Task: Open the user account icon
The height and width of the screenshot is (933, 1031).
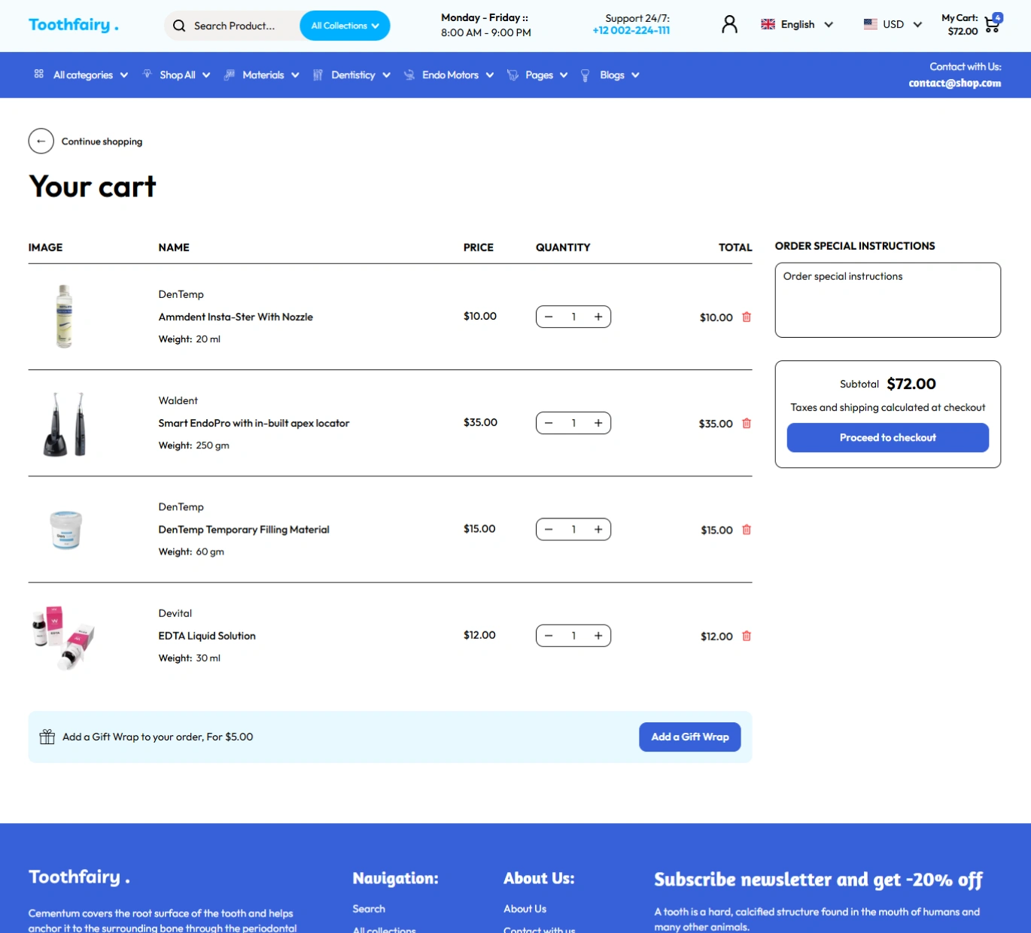Action: (729, 25)
